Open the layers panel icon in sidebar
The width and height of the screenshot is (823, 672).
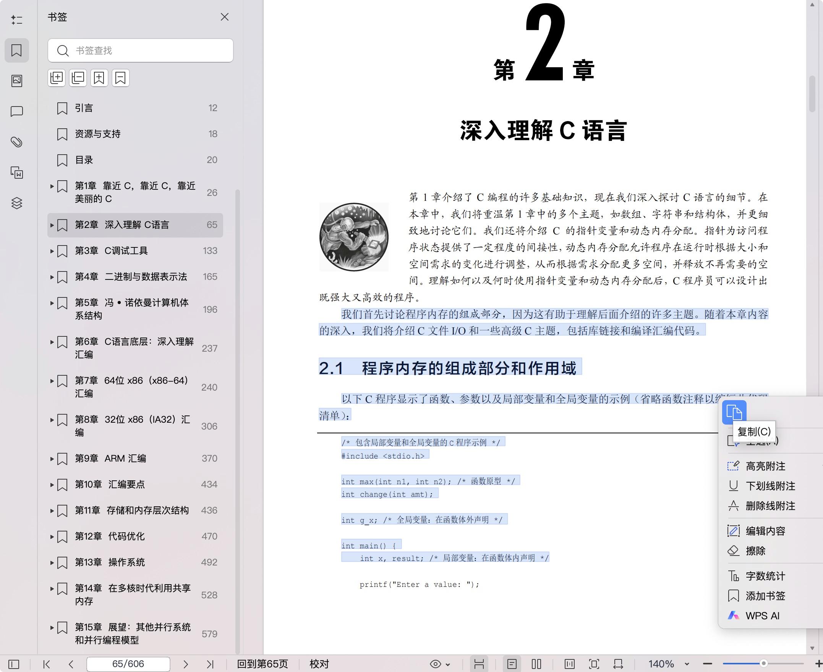click(17, 203)
